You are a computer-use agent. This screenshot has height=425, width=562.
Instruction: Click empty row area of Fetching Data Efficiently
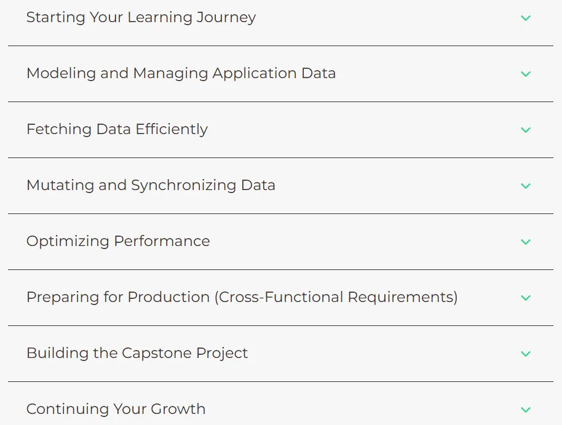point(358,130)
